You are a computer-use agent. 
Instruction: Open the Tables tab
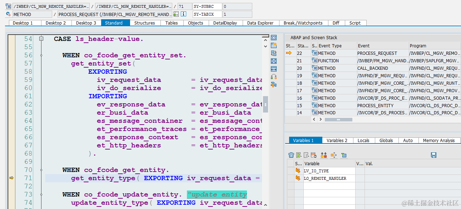172,23
